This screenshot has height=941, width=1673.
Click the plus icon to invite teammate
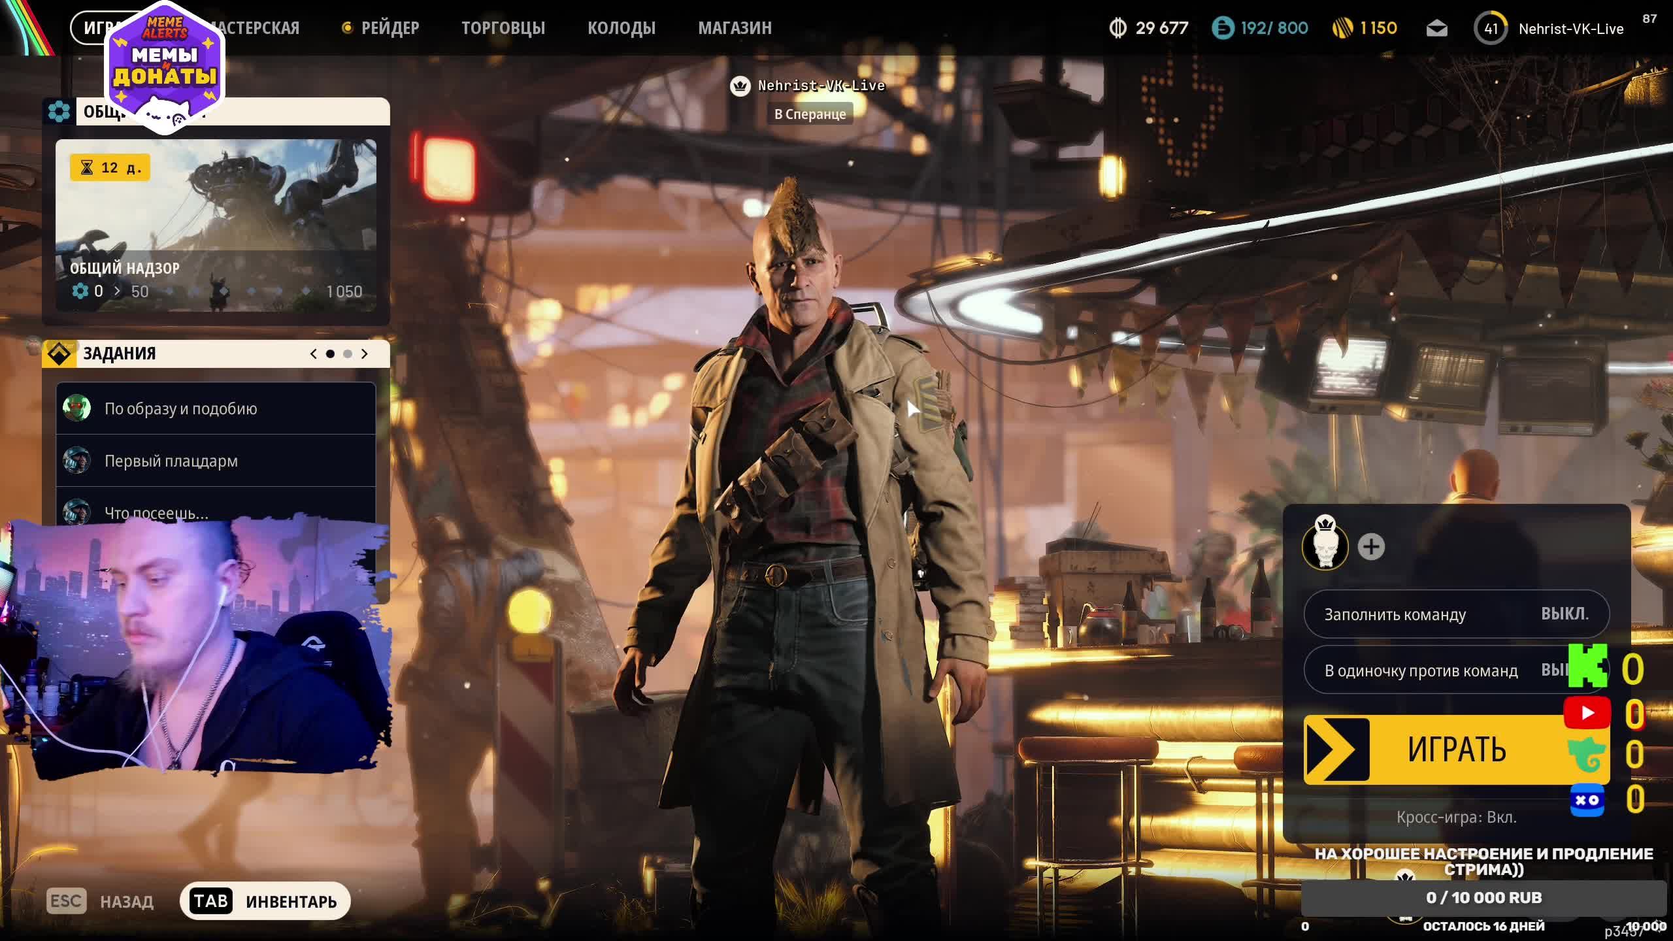[x=1371, y=547]
